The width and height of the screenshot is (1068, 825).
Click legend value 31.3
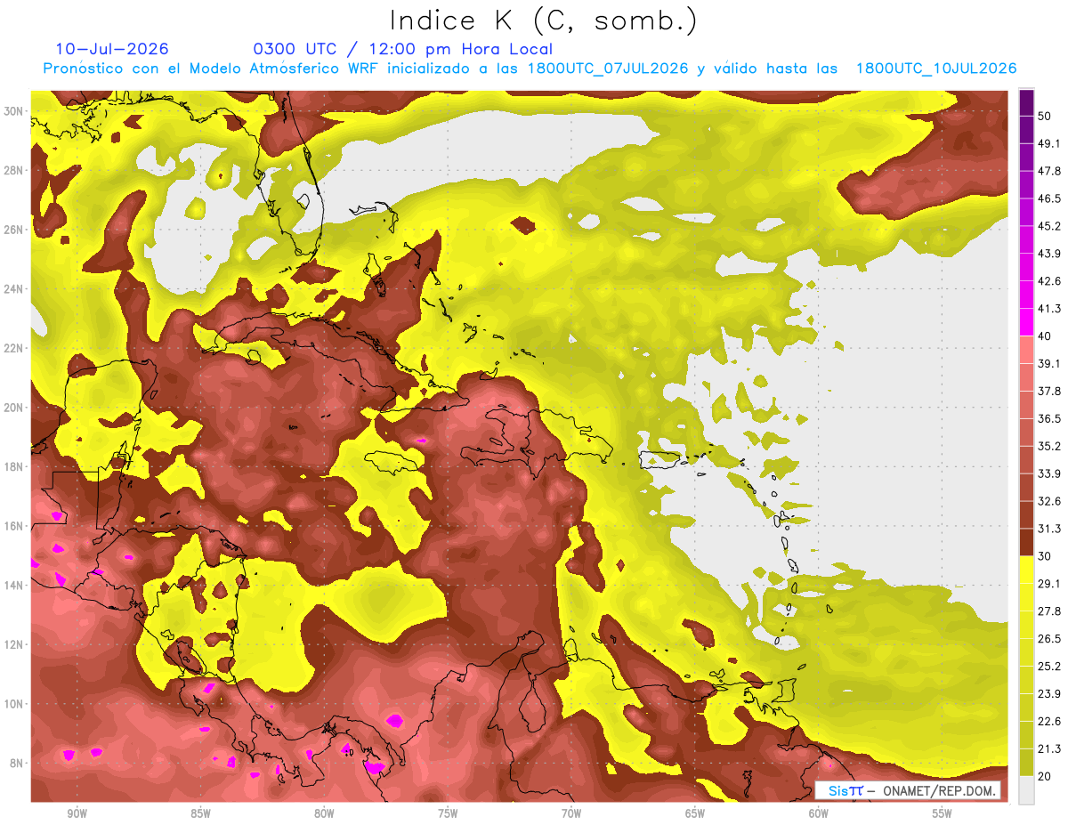[x=1049, y=529]
